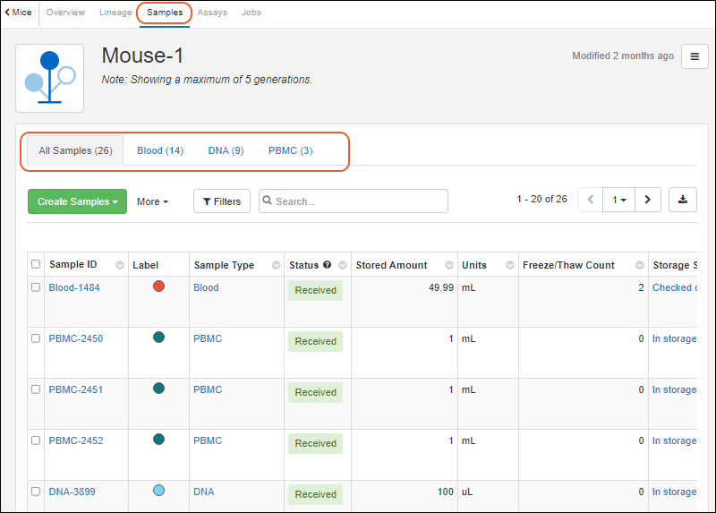Open Freeze/Thaw Count column menu

(x=640, y=266)
